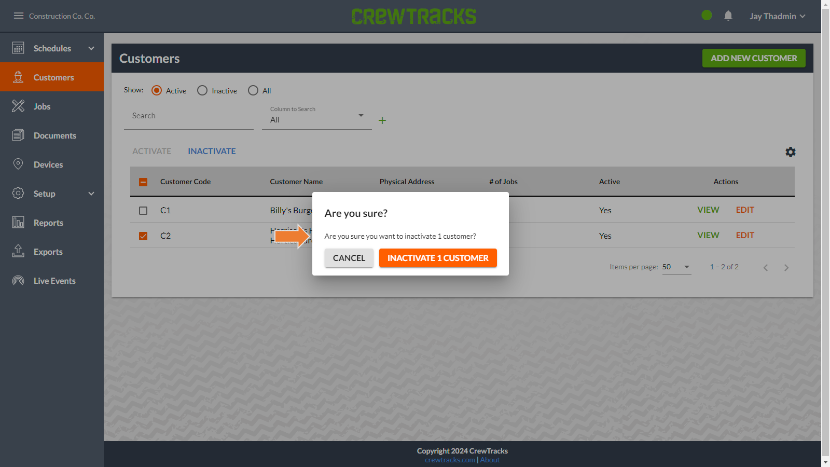Select the All radio button

tap(253, 90)
